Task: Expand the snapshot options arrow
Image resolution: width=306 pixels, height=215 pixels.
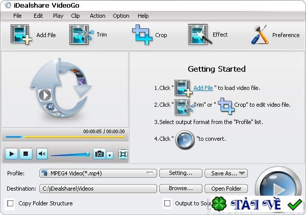Action: pos(110,155)
